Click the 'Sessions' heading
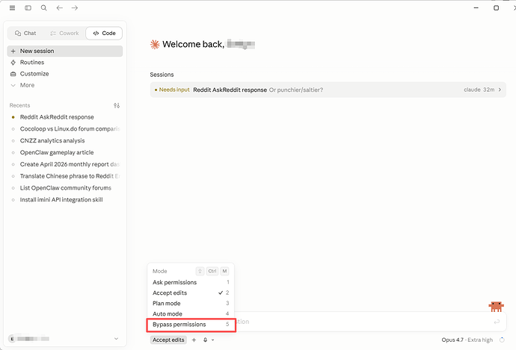Screen dimensions: 516x350 click(162, 75)
